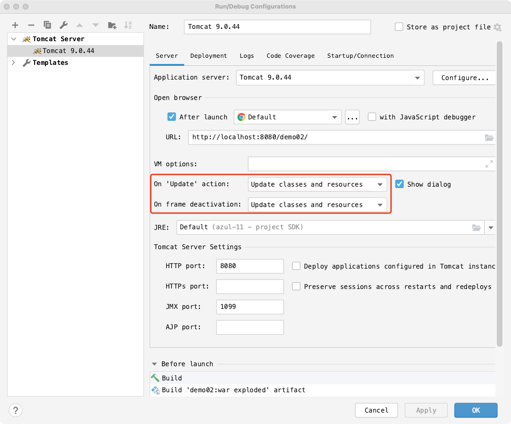Screen dimensions: 511x424
Task: Click the Configure... button
Action: 465,78
